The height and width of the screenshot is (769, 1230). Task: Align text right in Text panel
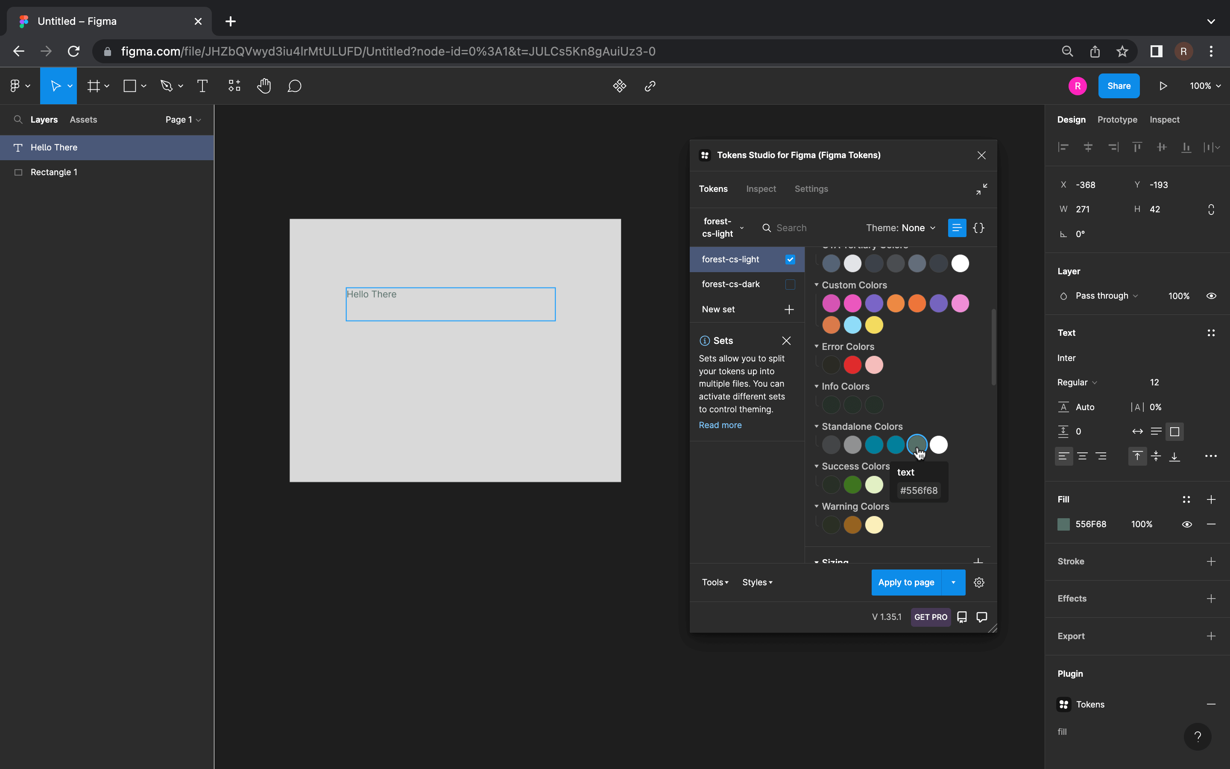1101,456
